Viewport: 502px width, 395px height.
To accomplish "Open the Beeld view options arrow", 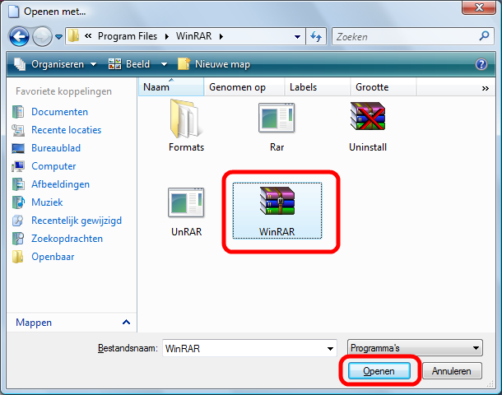I will 164,64.
